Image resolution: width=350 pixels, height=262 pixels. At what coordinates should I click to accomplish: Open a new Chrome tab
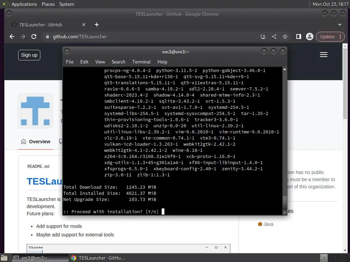[x=97, y=25]
